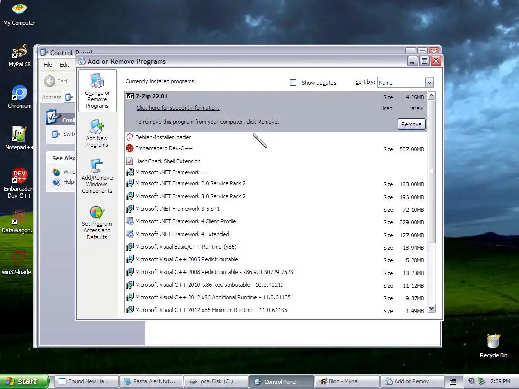Open the Recycle Bin

tap(493, 345)
